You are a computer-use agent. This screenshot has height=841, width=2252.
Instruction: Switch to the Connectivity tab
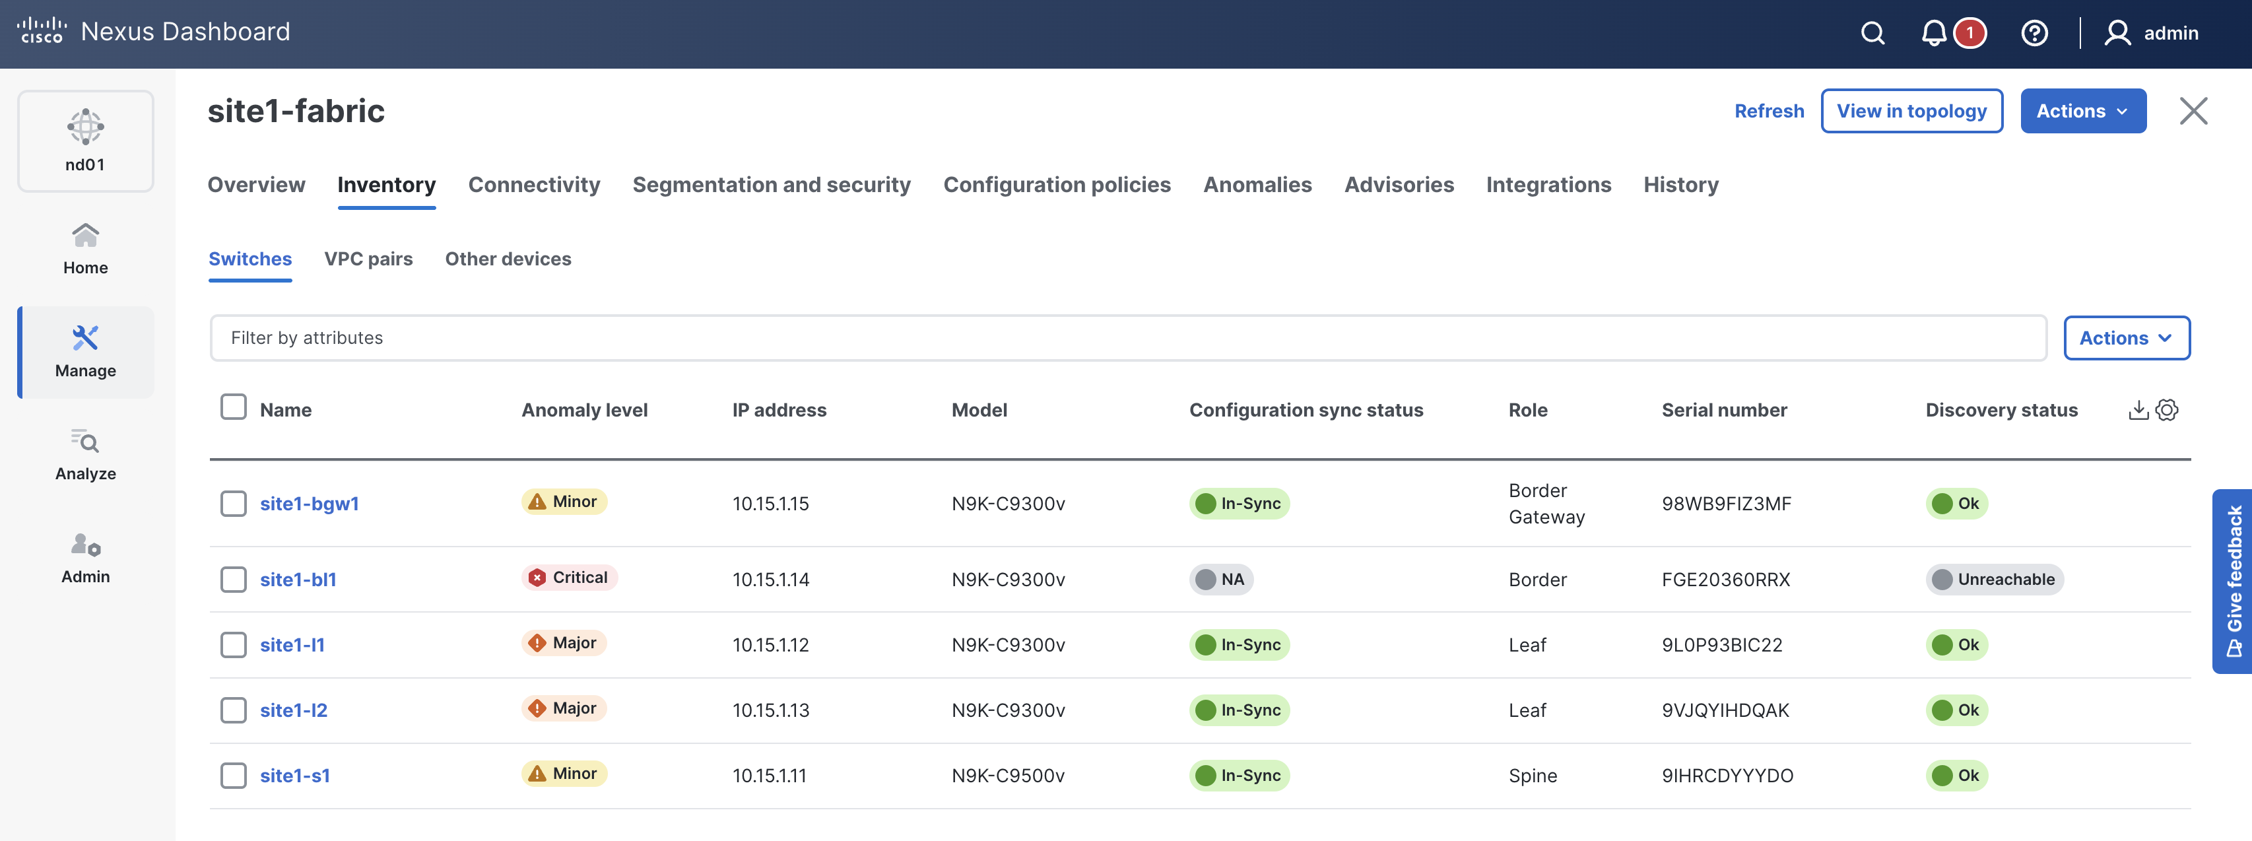click(534, 185)
